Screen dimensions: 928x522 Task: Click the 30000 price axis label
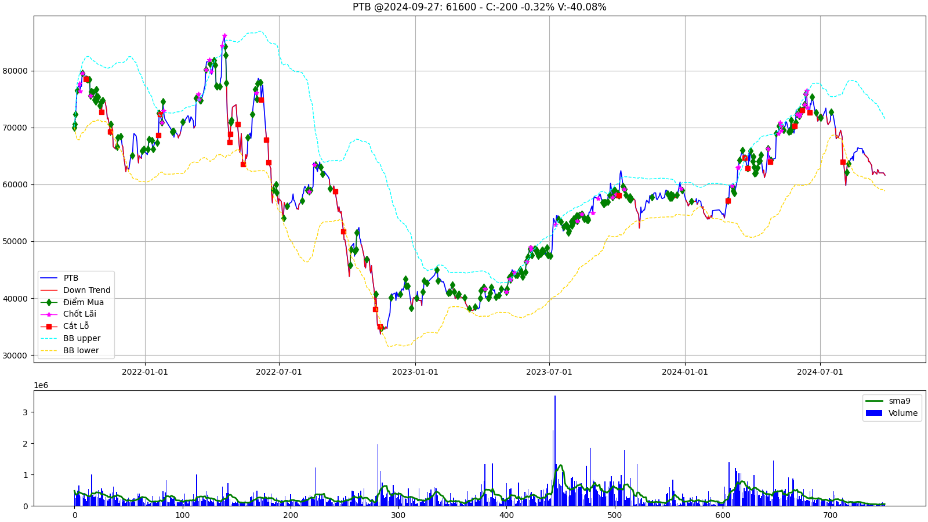click(15, 355)
